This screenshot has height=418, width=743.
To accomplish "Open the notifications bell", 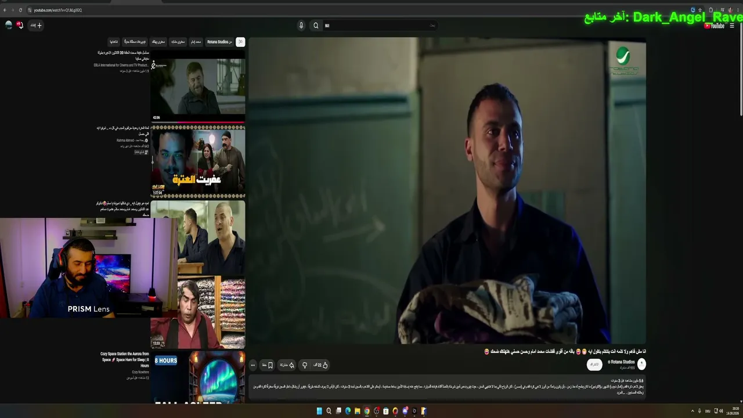I will [19, 25].
